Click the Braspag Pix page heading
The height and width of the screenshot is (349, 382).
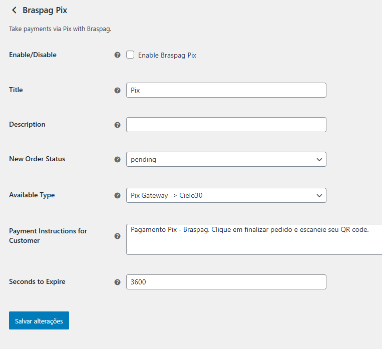click(45, 10)
